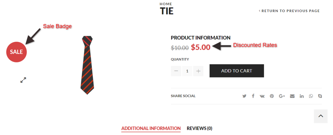Increase quantity with plus button

pos(198,71)
